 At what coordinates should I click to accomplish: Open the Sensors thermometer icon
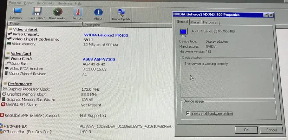(77, 13)
